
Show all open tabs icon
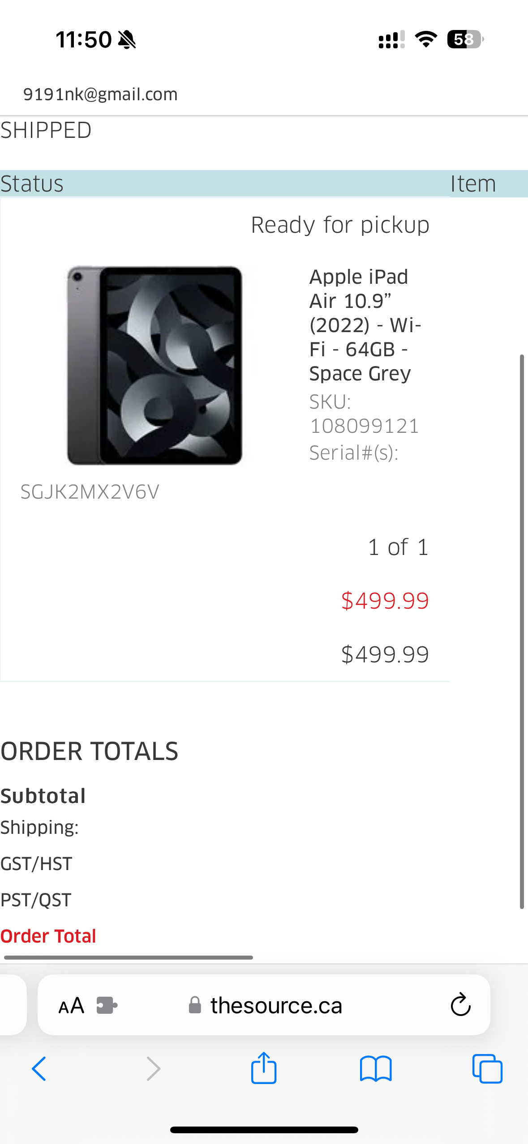tap(487, 1069)
